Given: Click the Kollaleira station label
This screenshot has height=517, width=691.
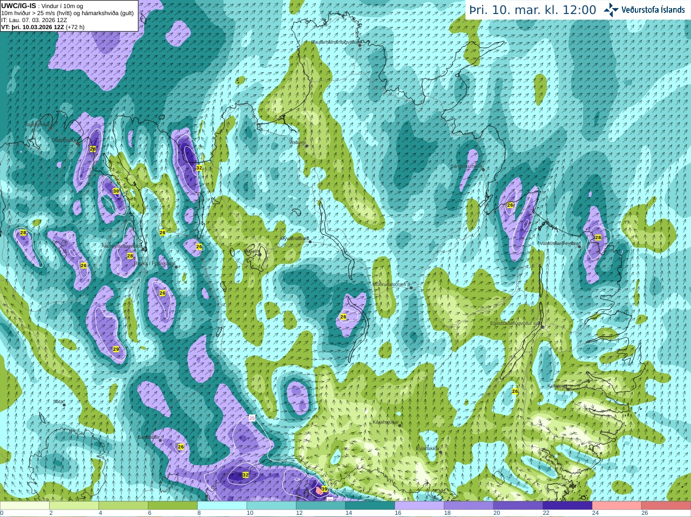Looking at the screenshot, I should coord(557,386).
